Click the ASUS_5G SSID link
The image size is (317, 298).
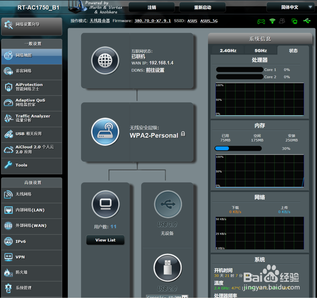click(x=209, y=21)
